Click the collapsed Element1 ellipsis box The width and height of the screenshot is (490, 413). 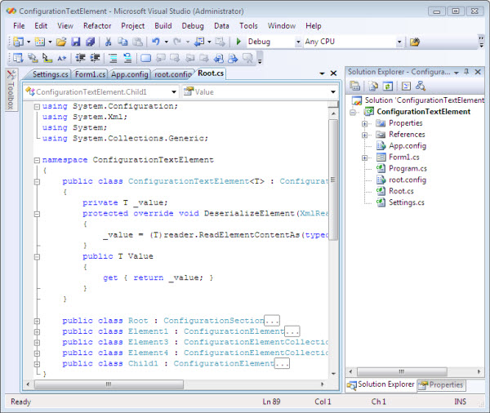click(292, 331)
